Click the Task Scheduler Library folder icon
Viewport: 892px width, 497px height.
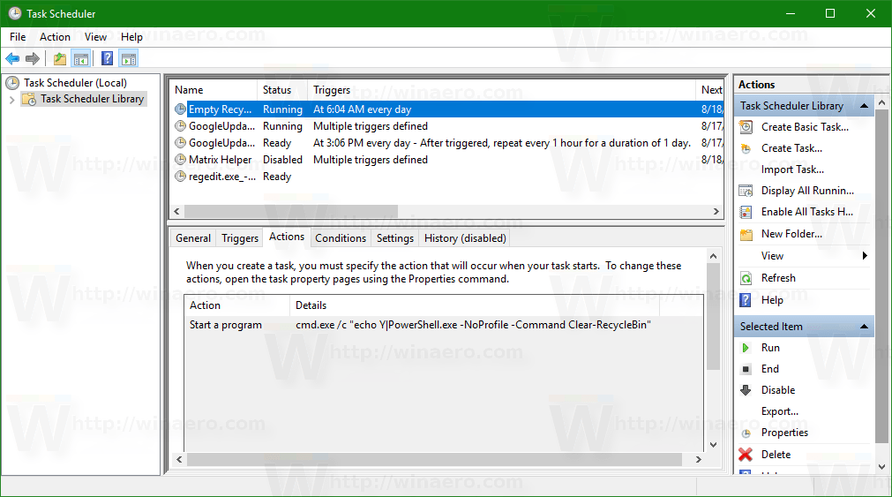pyautogui.click(x=29, y=99)
